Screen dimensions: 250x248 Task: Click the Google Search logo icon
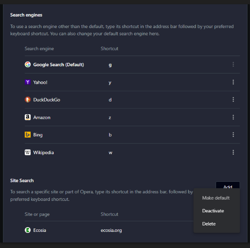tap(28, 65)
